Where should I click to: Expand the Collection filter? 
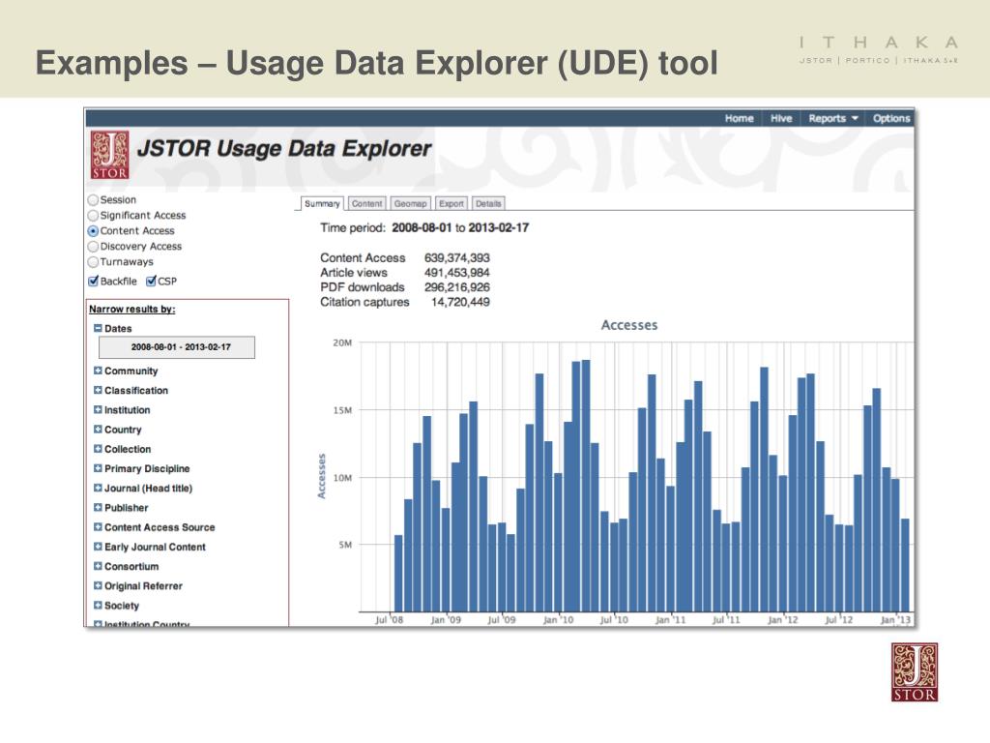point(98,449)
